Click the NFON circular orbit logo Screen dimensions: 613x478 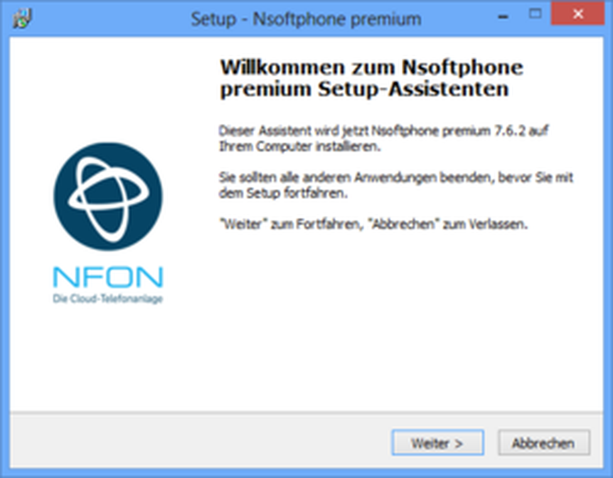tap(108, 196)
